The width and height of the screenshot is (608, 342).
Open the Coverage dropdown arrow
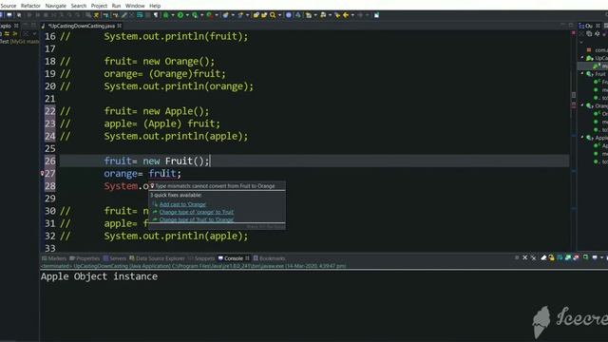(202, 15)
